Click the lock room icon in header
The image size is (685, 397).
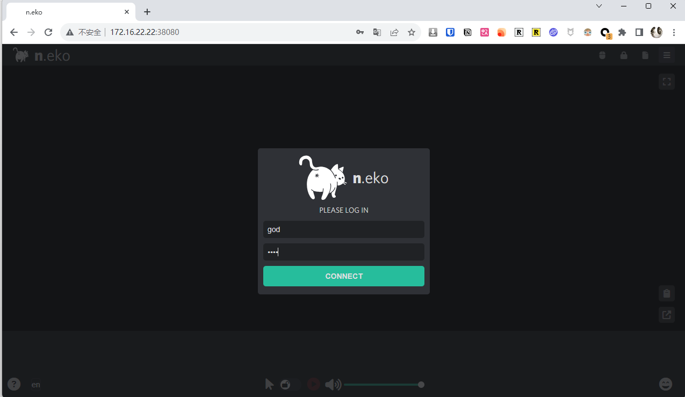tap(623, 55)
